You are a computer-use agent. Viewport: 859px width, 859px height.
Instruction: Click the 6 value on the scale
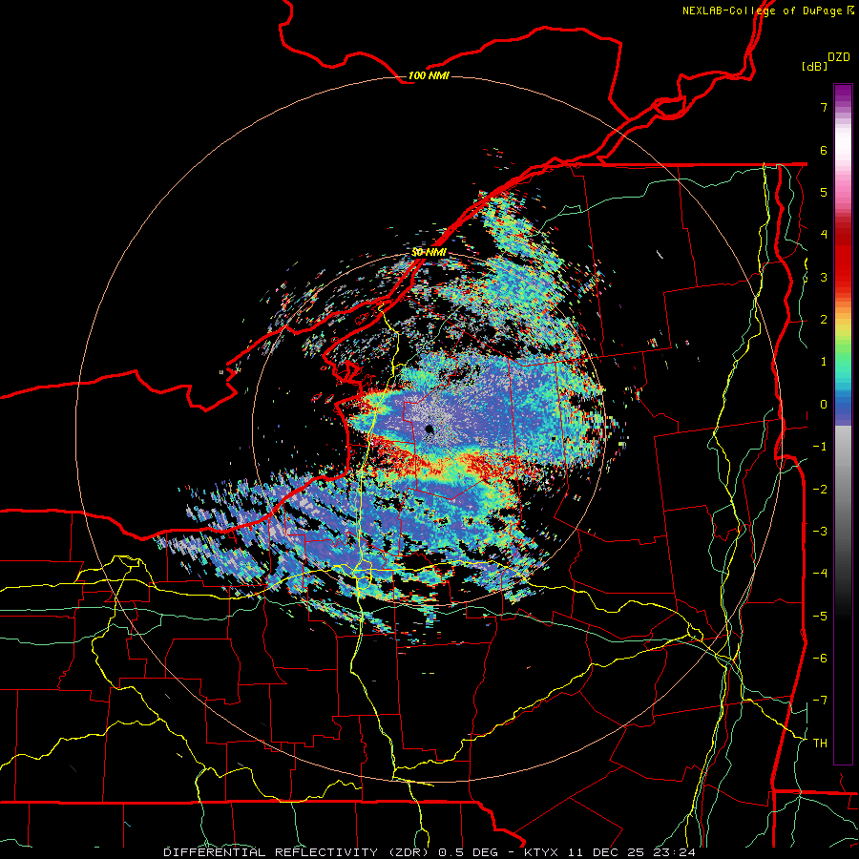point(824,150)
